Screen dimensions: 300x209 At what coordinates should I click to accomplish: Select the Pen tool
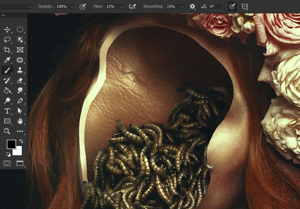20,101
